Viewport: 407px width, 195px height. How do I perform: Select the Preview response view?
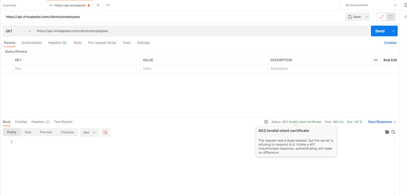(x=46, y=132)
